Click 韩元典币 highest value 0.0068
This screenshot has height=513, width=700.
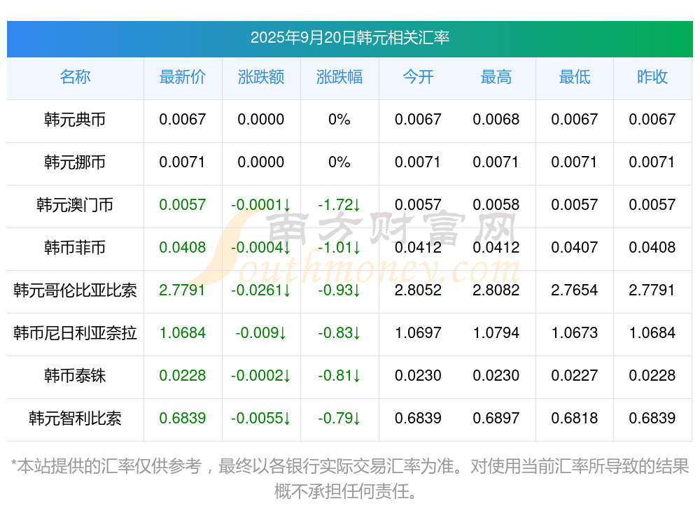[x=496, y=120]
